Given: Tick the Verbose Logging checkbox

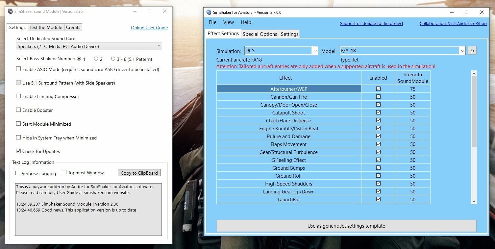Looking at the screenshot, I should coord(18,173).
